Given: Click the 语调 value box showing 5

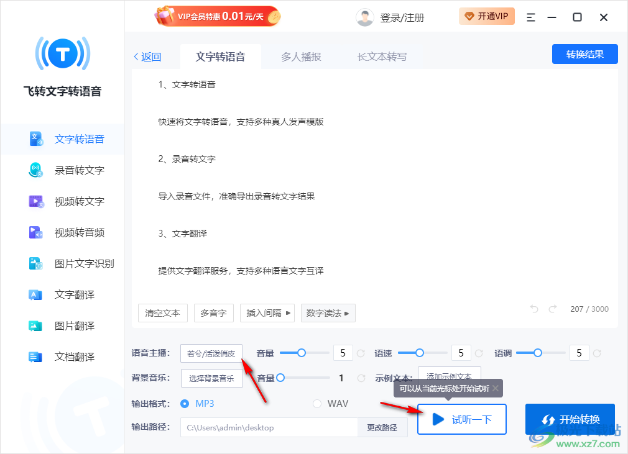Looking at the screenshot, I should (579, 353).
